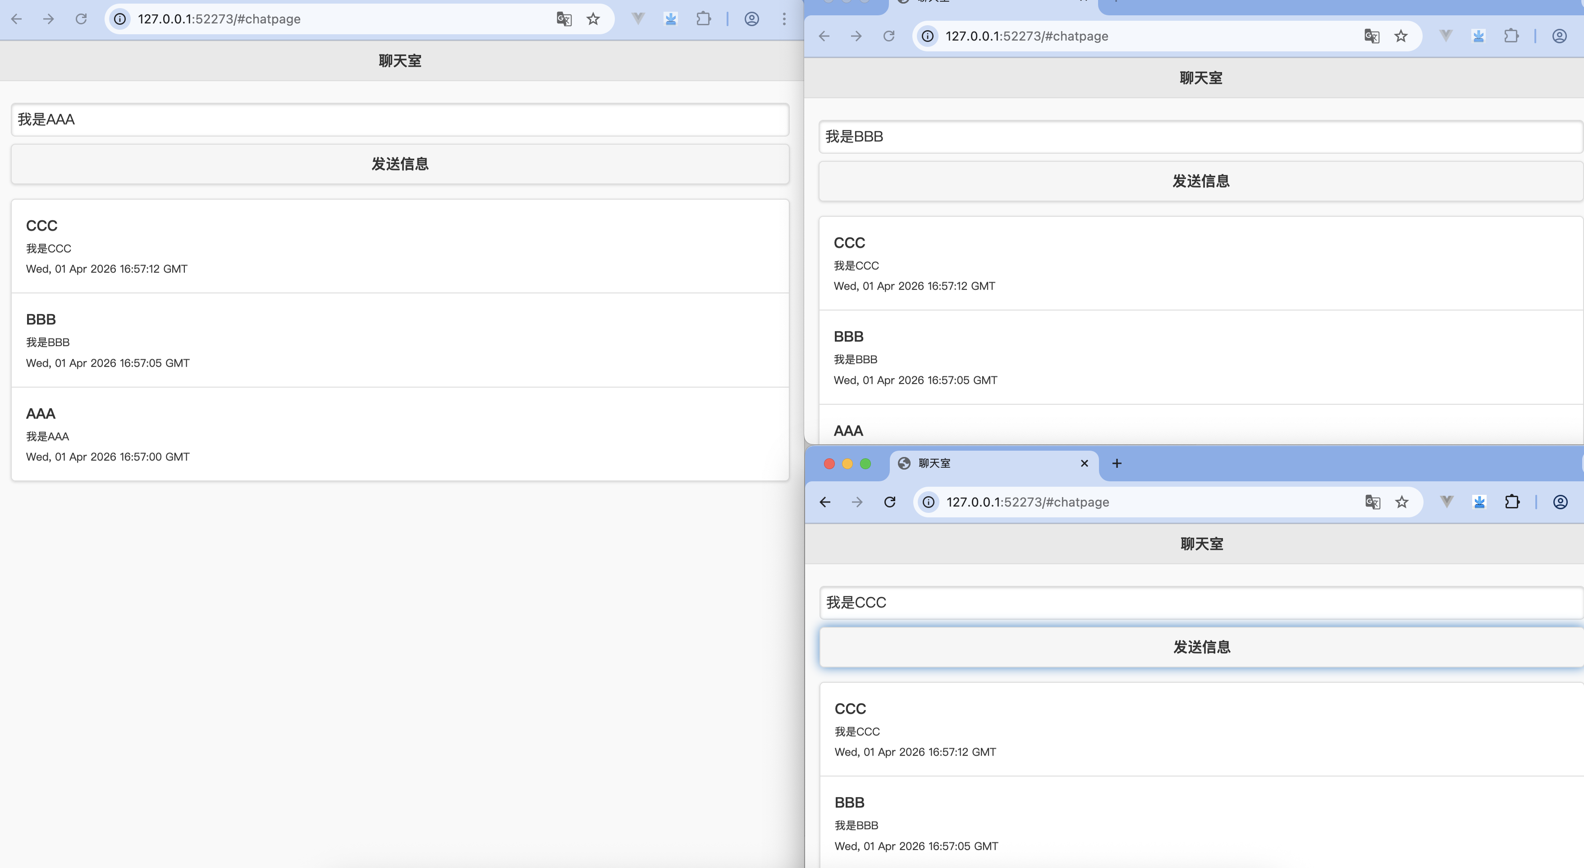Open extensions puzzle icon in left window

click(x=704, y=19)
